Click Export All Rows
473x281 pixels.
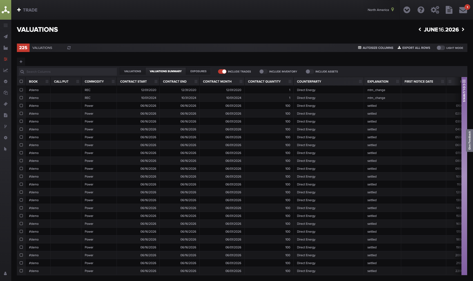(x=414, y=48)
